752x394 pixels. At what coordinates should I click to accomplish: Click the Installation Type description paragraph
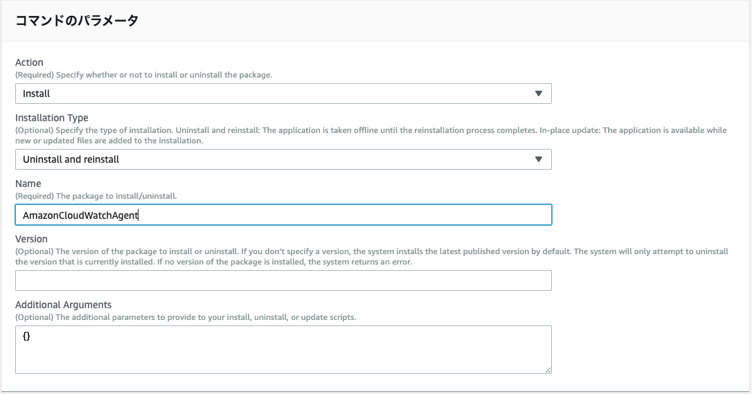click(x=370, y=135)
